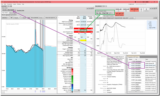Open the VIC1-NSW1 interconnector link
Image resolution: width=160 pixels, height=96 pixels.
(138, 80)
